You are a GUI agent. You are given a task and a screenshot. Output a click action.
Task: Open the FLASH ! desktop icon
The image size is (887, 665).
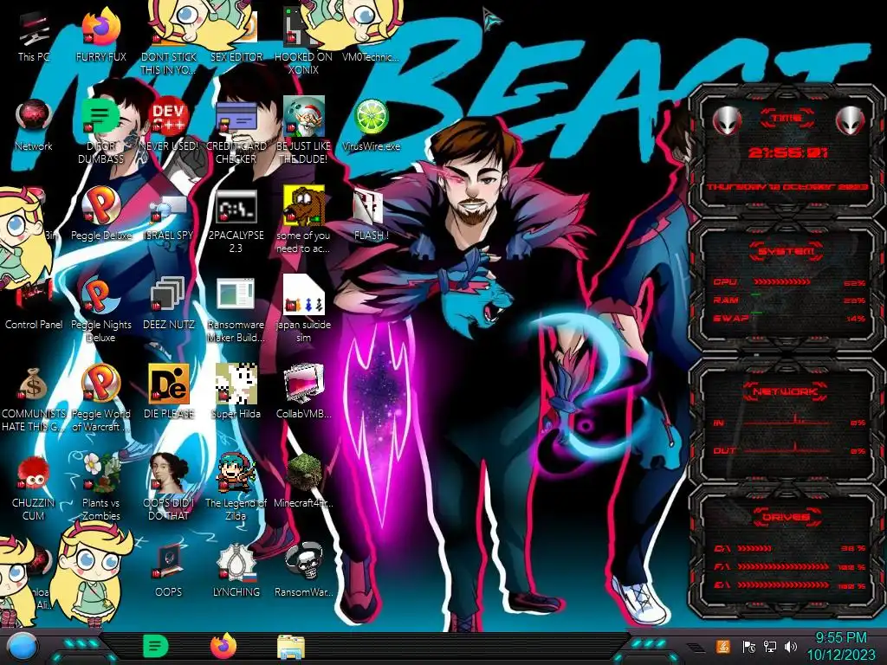(x=371, y=215)
